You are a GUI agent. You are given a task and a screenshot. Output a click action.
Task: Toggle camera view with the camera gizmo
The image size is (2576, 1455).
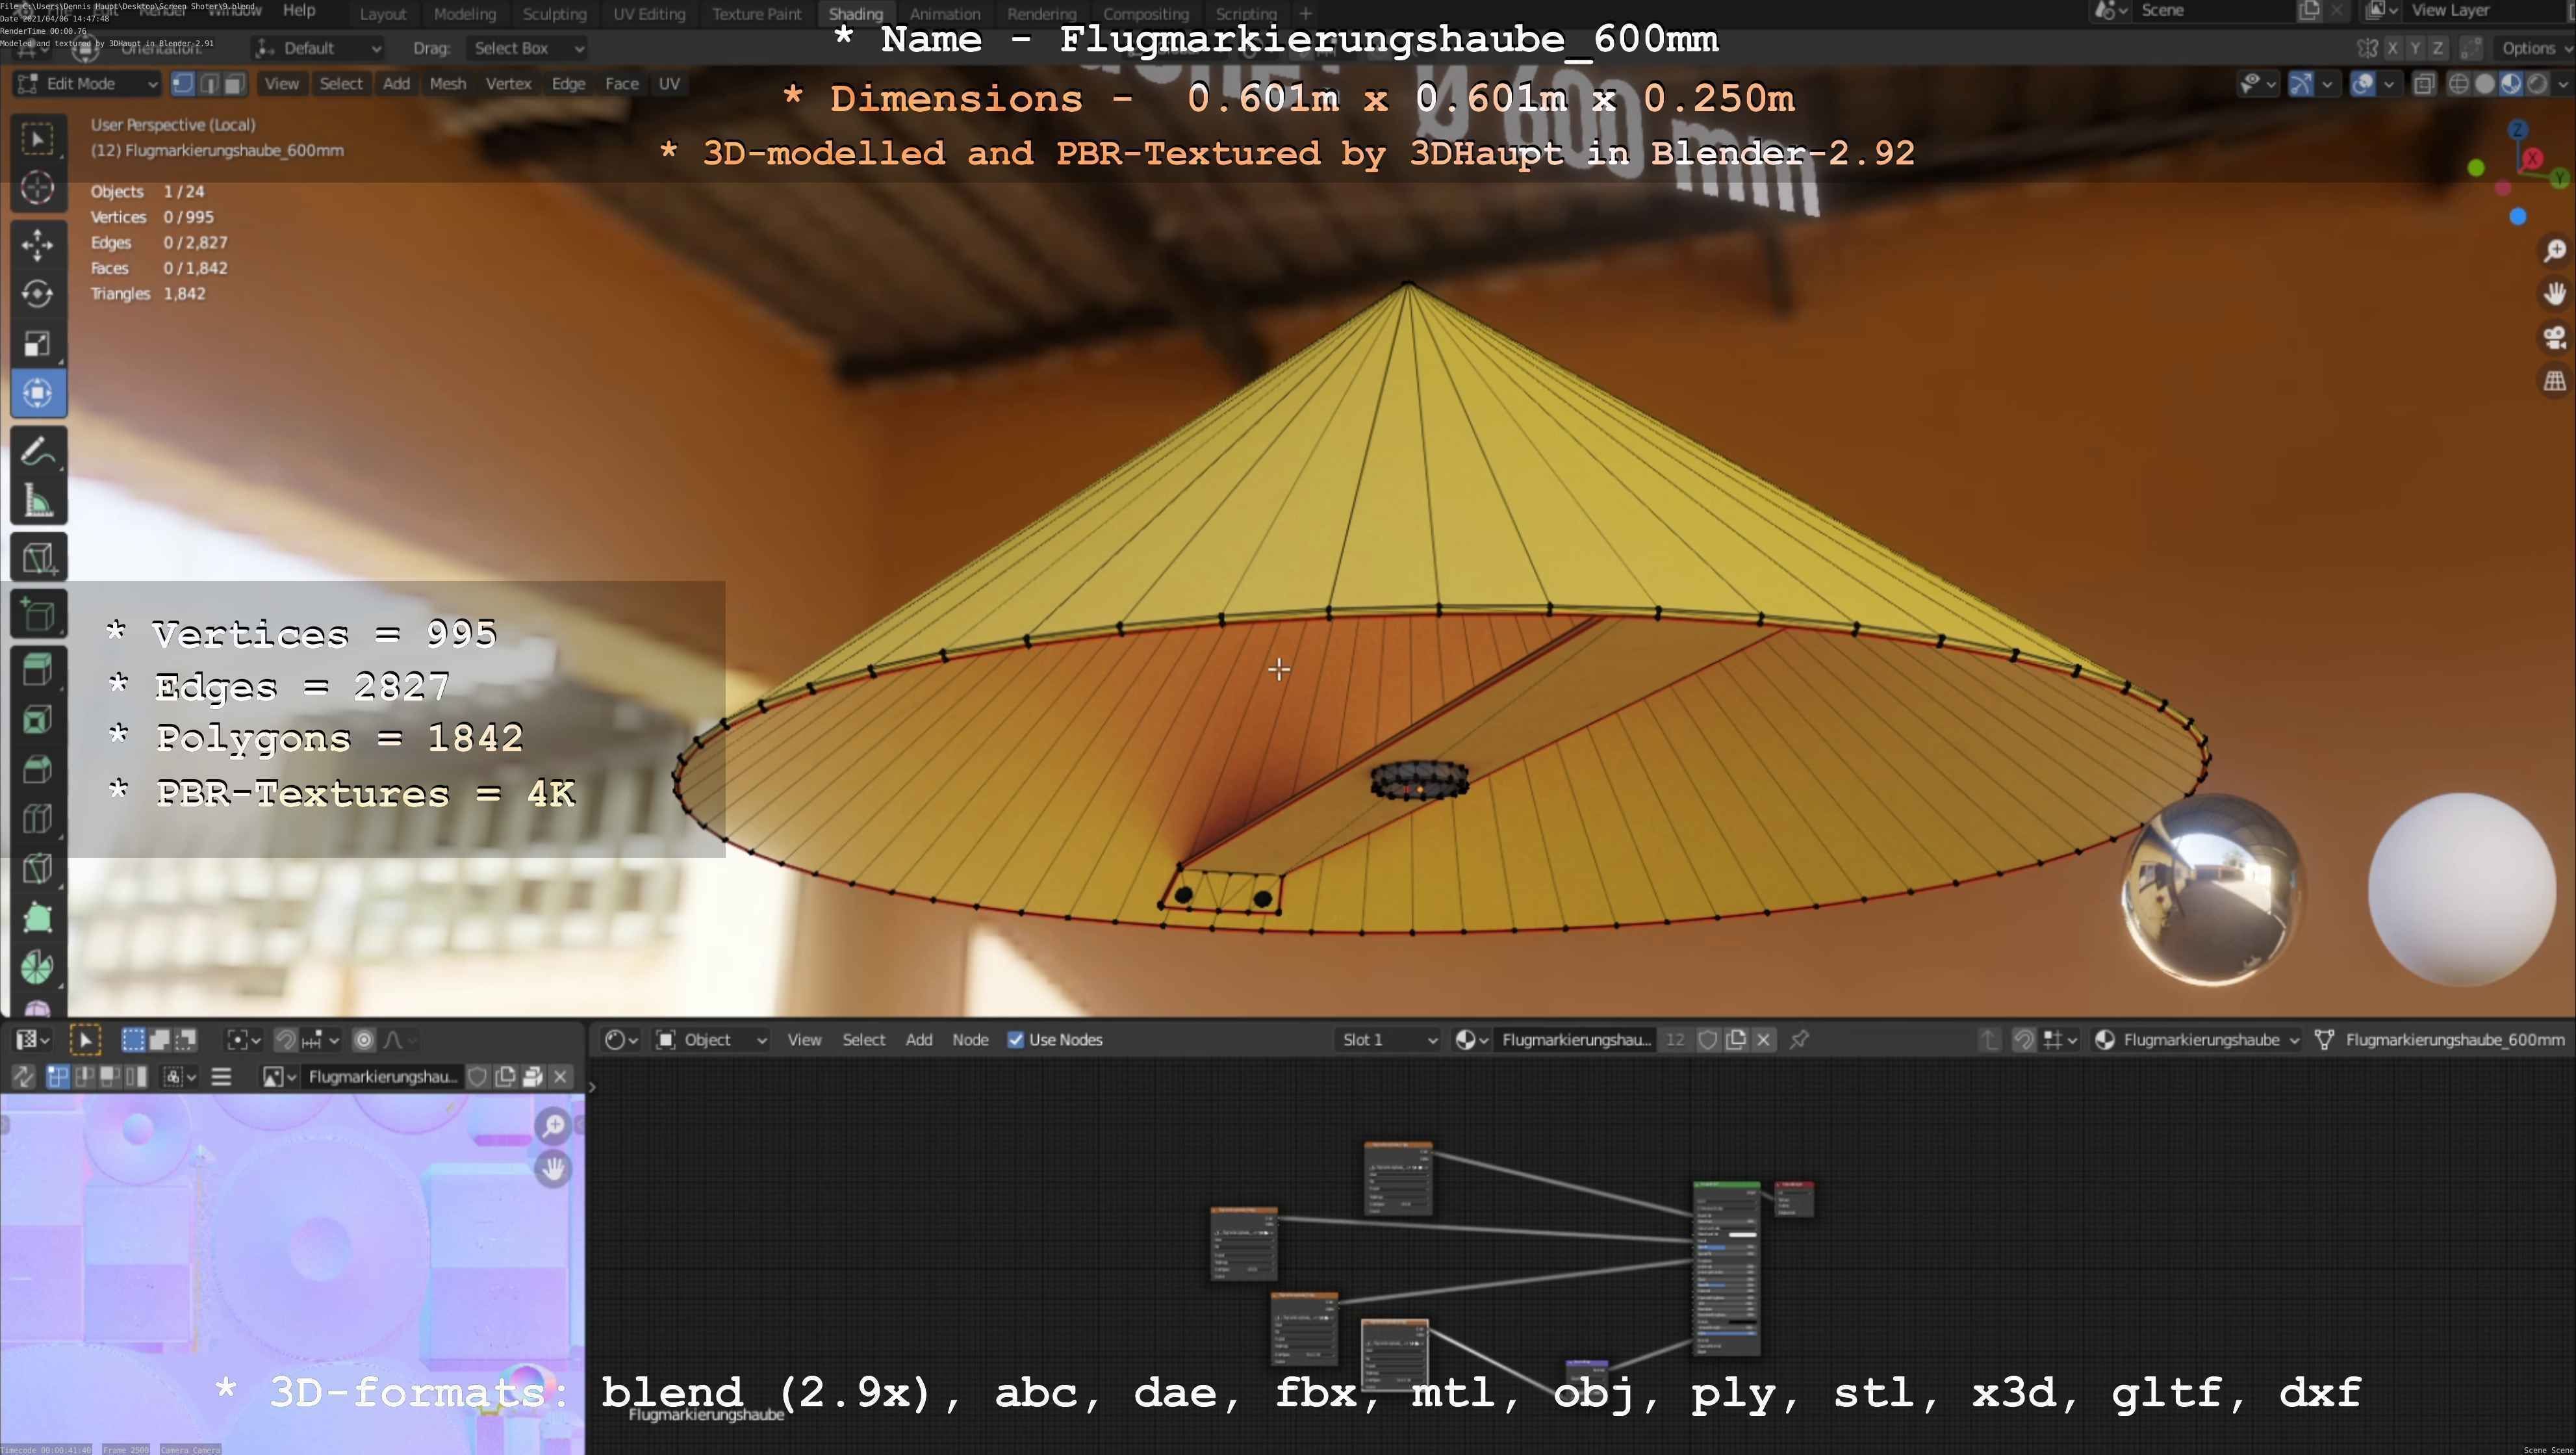[x=2555, y=338]
